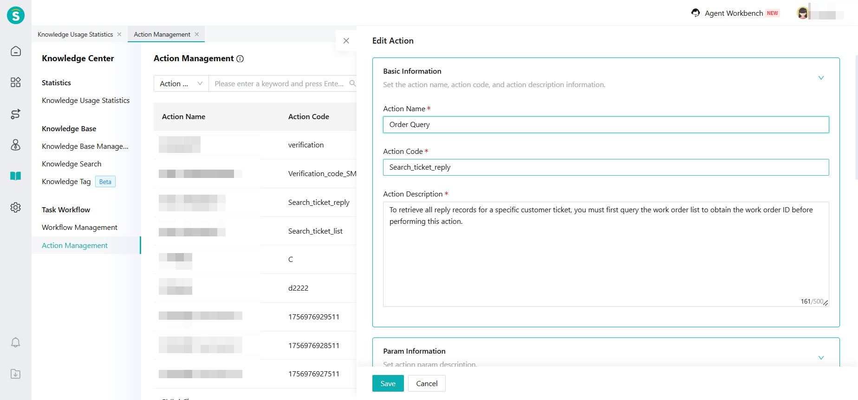Select the Knowledge Center book icon
The width and height of the screenshot is (858, 400).
[x=16, y=176]
